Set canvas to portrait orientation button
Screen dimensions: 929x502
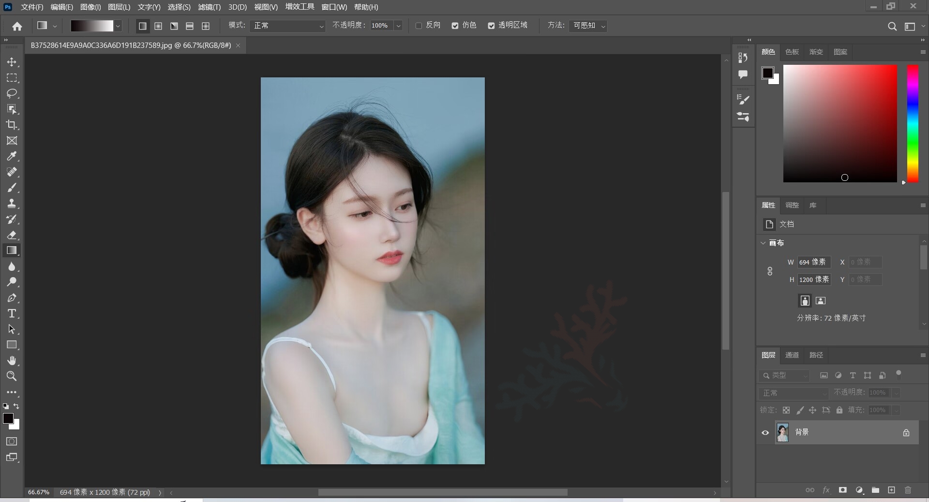click(805, 300)
